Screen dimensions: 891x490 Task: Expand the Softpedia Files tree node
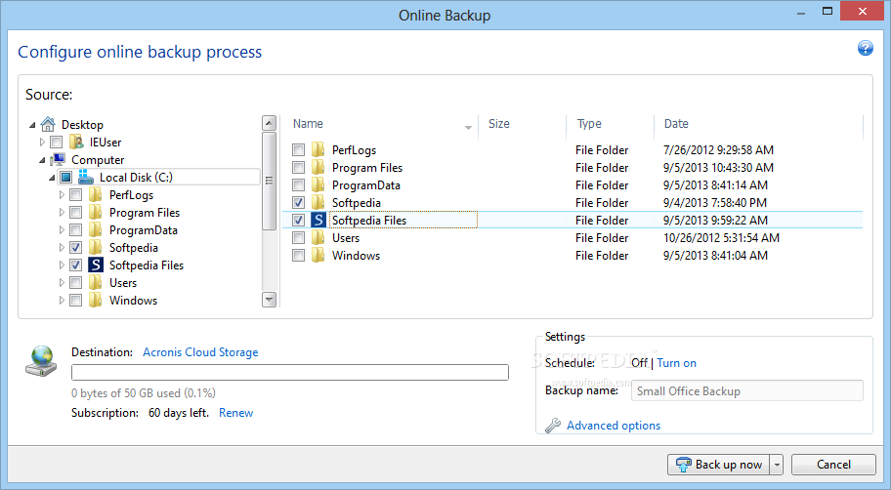[x=62, y=265]
